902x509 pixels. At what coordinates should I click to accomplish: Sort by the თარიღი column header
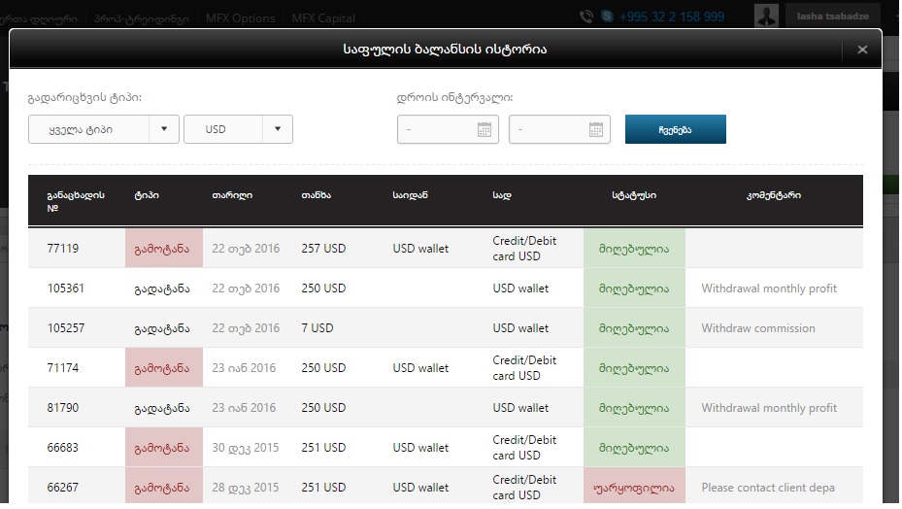(232, 195)
